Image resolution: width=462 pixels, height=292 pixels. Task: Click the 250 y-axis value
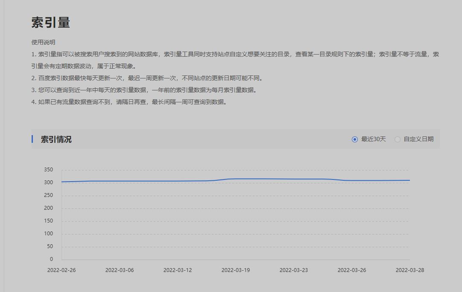pos(49,195)
